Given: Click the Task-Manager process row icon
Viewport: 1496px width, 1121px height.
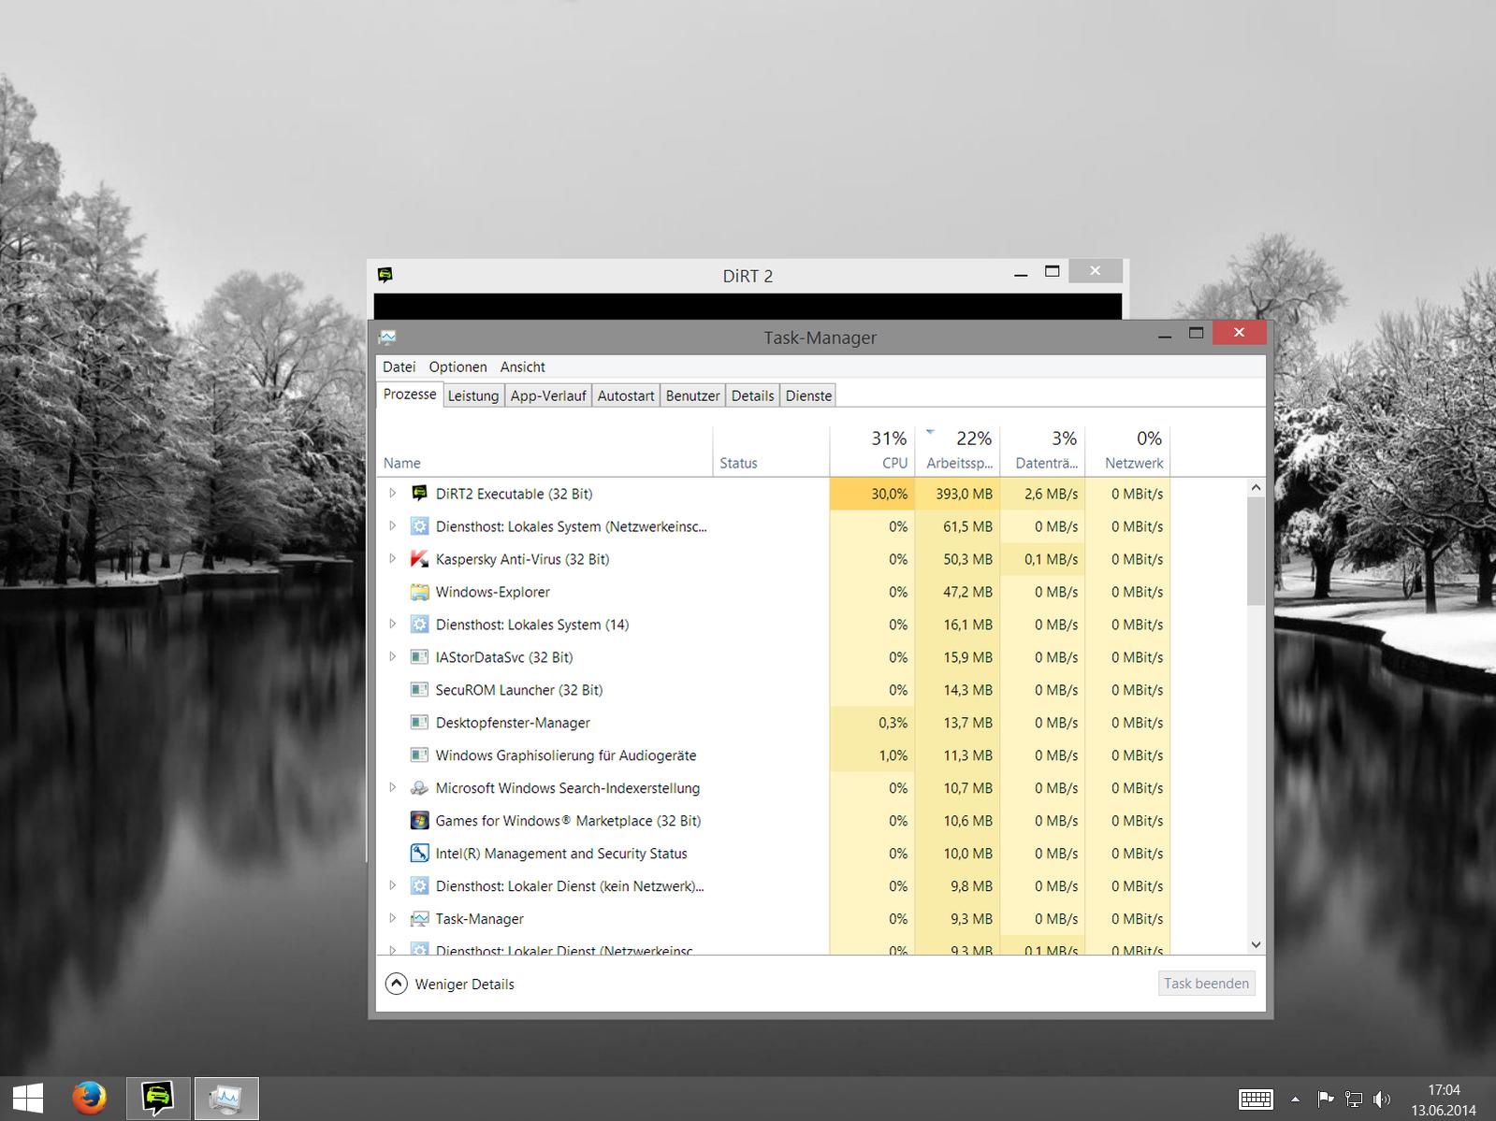Looking at the screenshot, I should (419, 919).
